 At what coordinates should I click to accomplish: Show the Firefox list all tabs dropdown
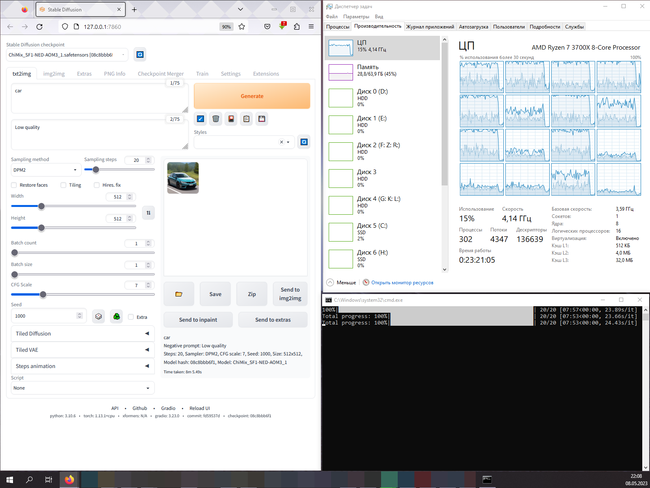point(240,9)
